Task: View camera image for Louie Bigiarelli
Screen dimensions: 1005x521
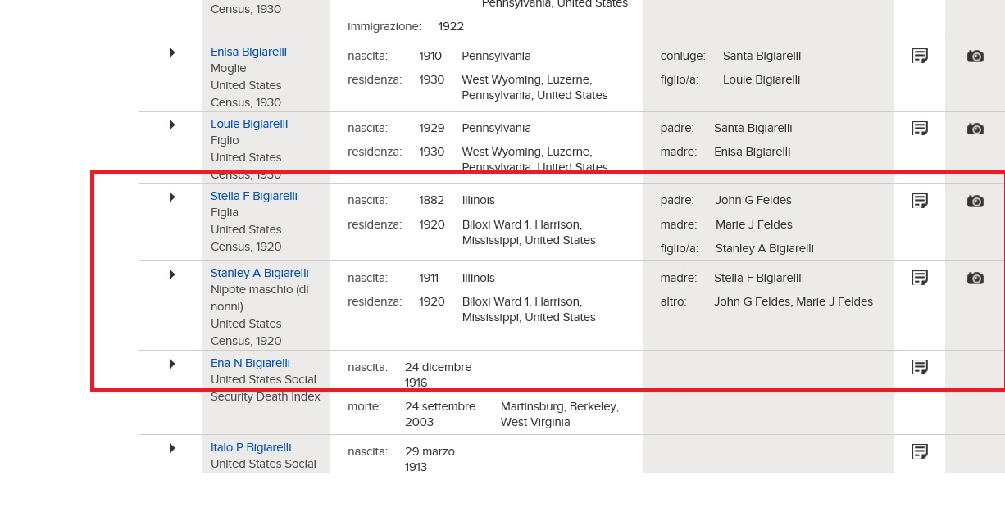Action: click(975, 129)
